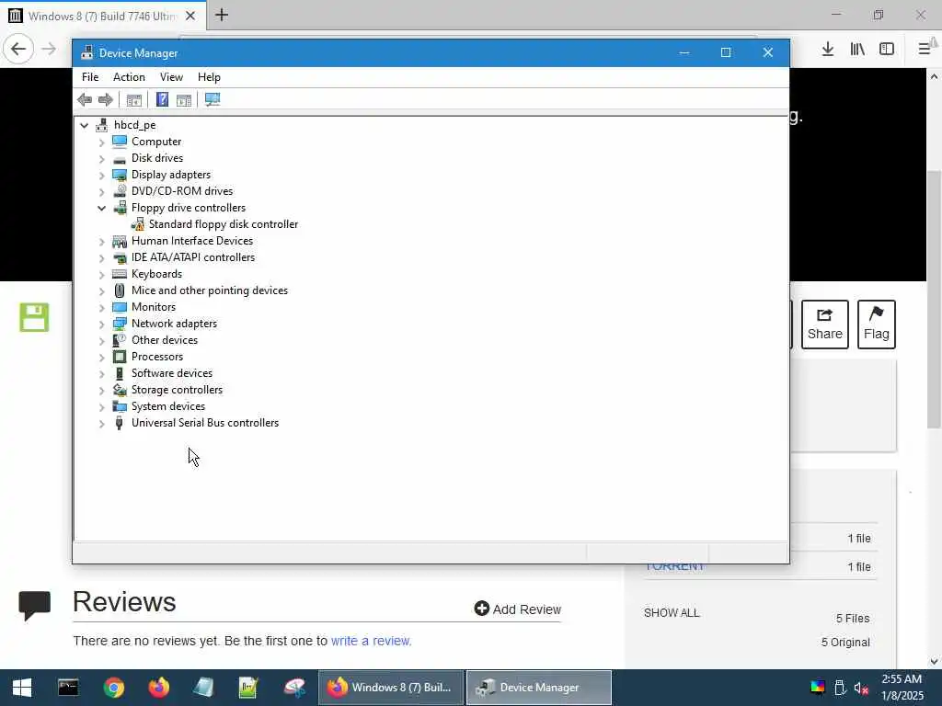Launch Chrome from the taskbar

click(x=113, y=688)
